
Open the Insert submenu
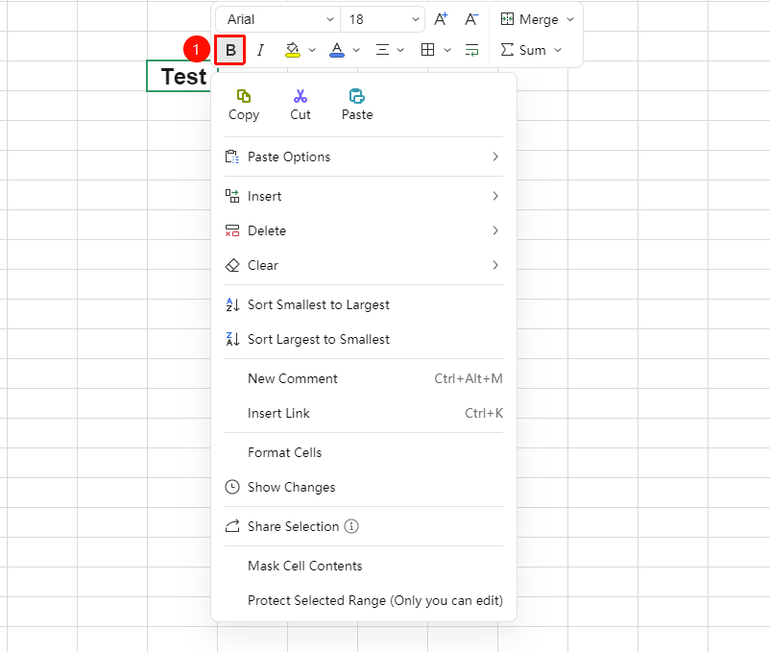coord(364,197)
